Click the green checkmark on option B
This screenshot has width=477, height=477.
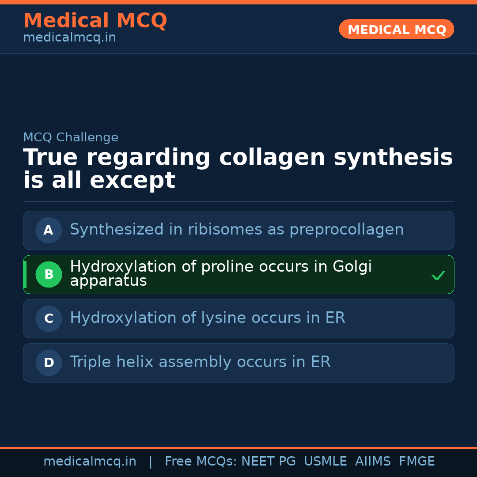pyautogui.click(x=438, y=276)
